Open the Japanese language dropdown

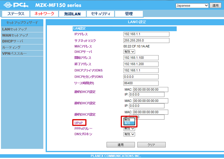click(x=192, y=6)
